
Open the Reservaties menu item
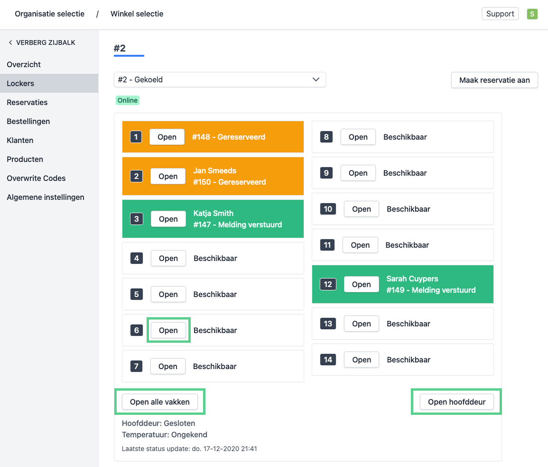[27, 102]
